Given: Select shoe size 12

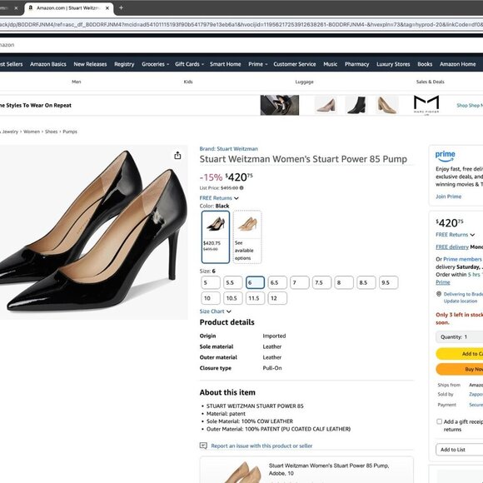Looking at the screenshot, I should point(277,298).
